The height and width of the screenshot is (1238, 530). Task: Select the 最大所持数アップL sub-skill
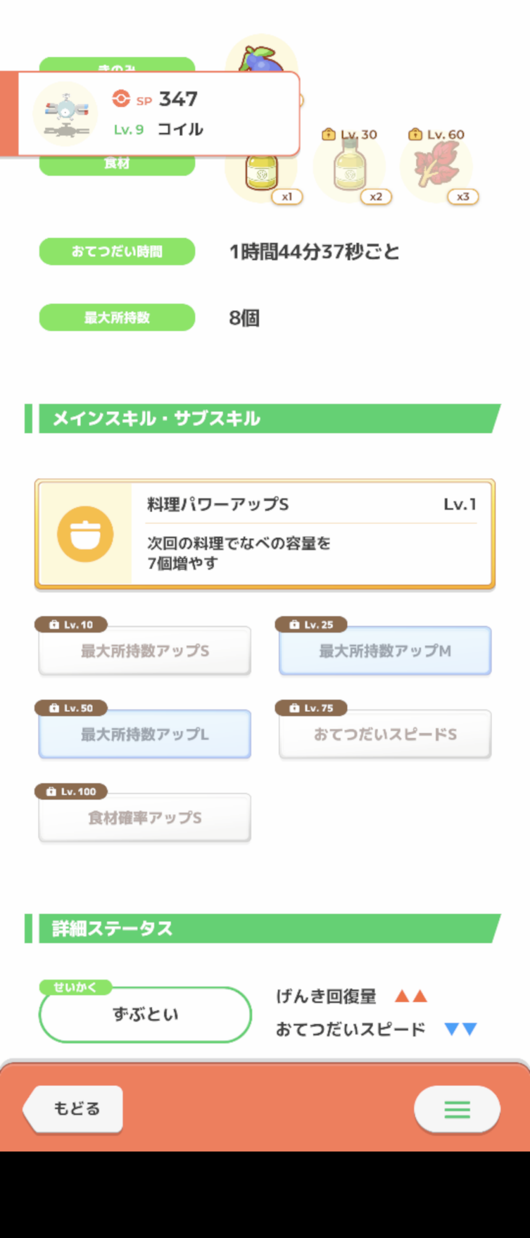coord(145,735)
